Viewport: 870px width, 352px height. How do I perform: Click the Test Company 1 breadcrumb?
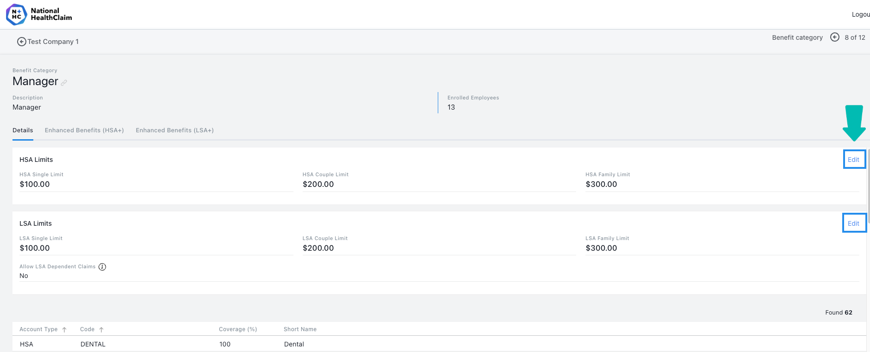[53, 42]
